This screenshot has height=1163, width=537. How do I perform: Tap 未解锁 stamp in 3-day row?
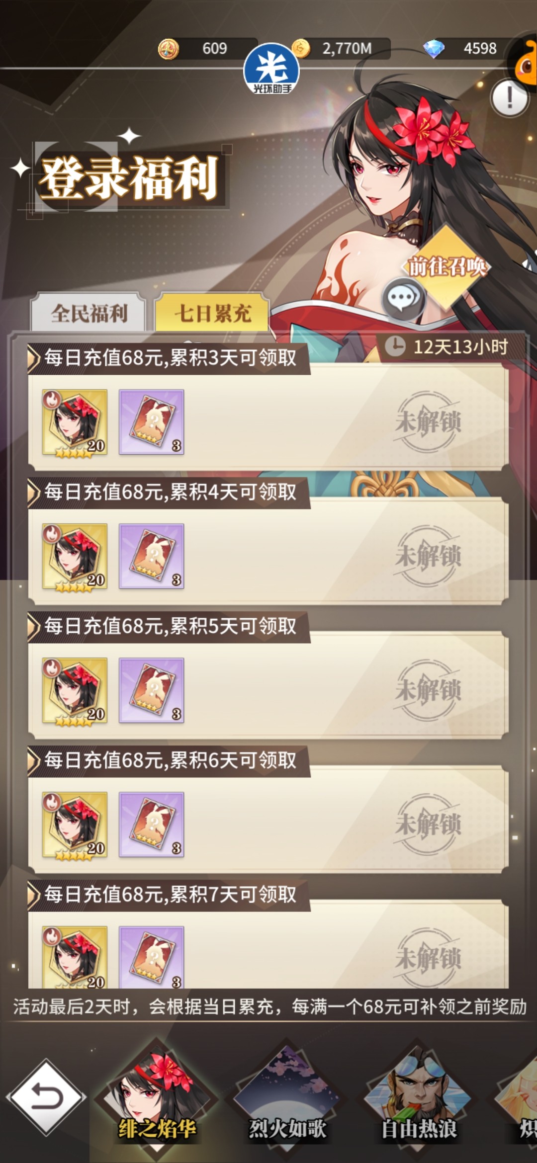click(428, 421)
